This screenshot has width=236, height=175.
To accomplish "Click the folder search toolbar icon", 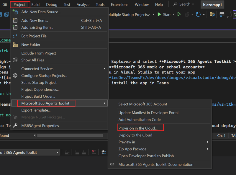I will [x=212, y=14].
